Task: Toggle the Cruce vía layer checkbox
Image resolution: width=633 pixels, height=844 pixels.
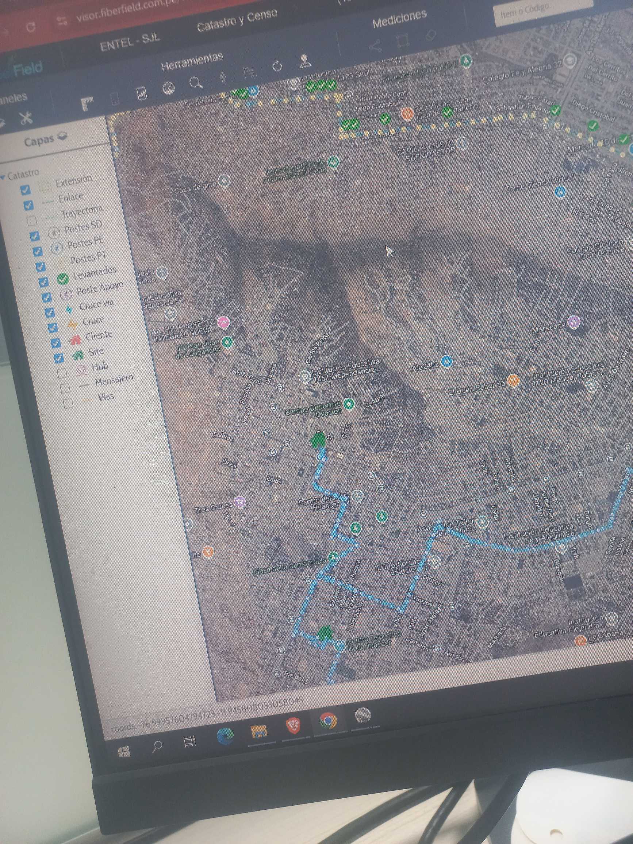Action: coord(50,312)
